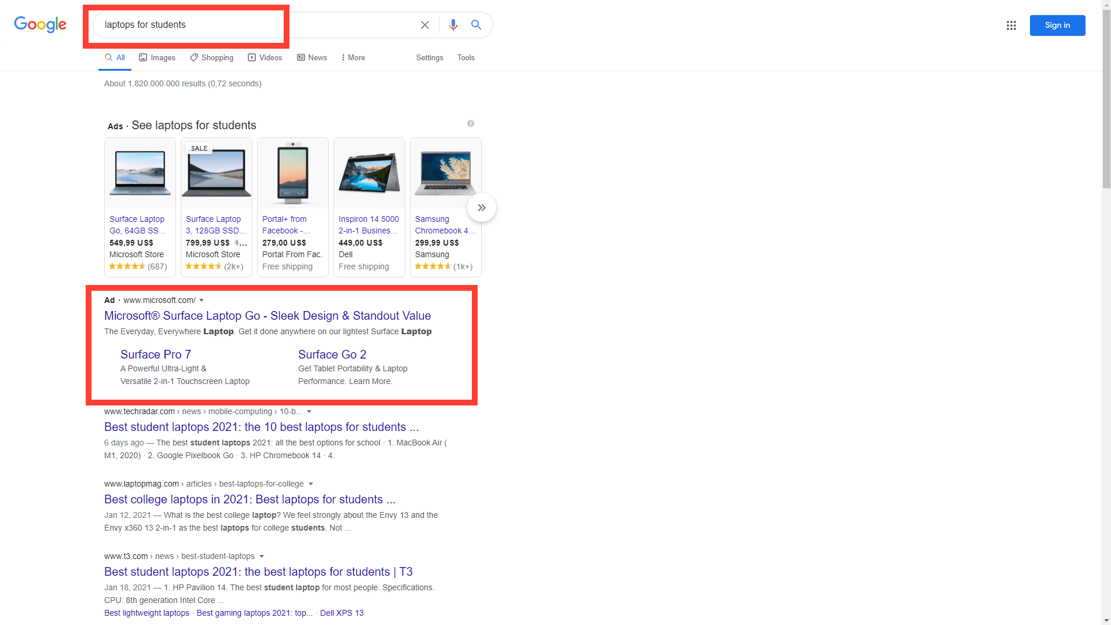Viewport: 1111px width, 625px height.
Task: Click the search magnifier icon
Action: [x=476, y=25]
